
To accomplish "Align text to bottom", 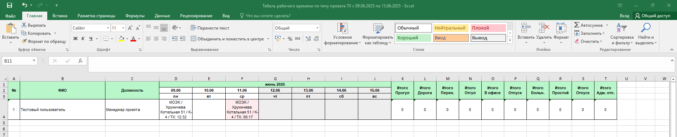I will tap(164, 28).
